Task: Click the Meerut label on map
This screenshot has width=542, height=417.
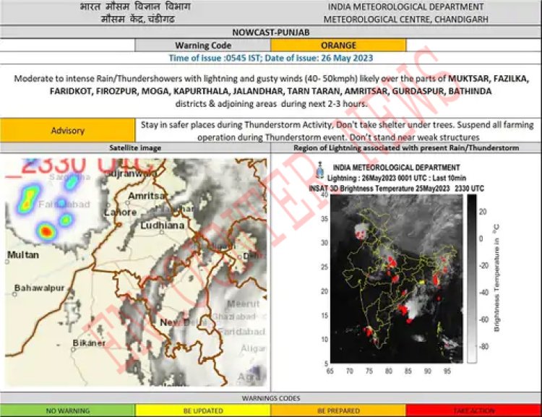Action: click(x=244, y=304)
